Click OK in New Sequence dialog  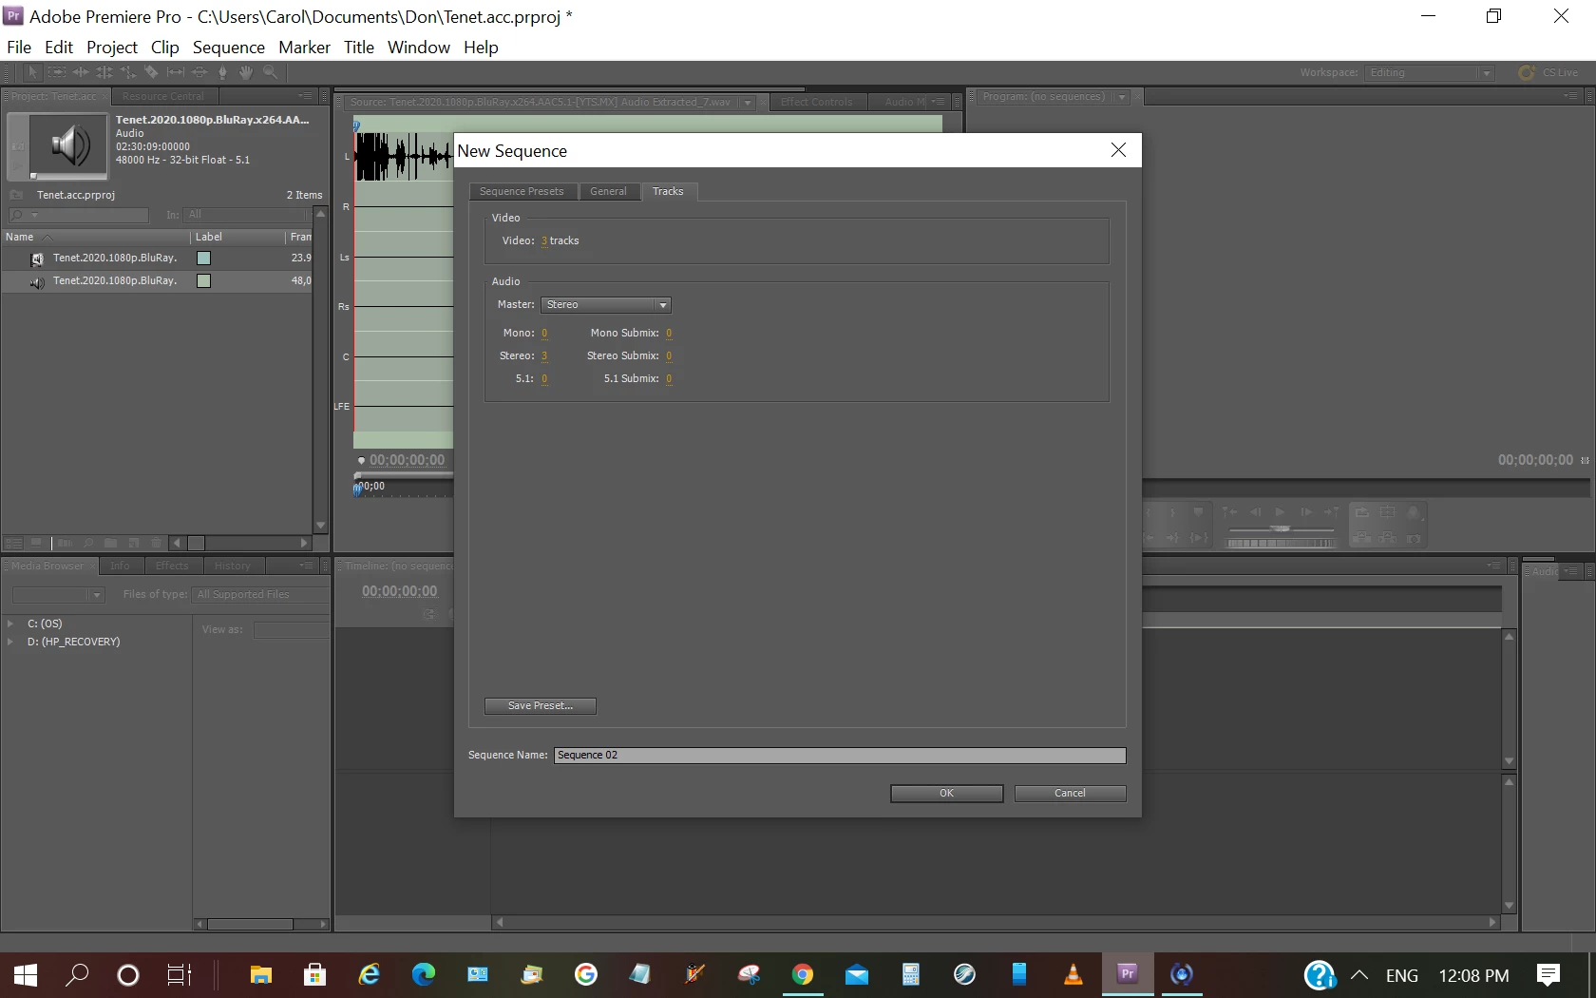click(x=946, y=794)
